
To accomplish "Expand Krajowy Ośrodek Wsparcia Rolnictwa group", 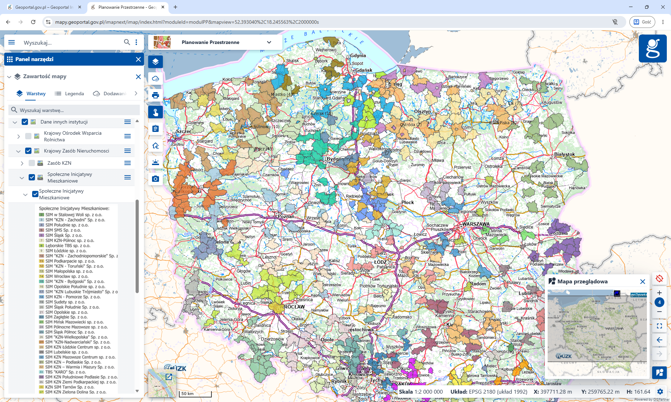I will tap(19, 136).
